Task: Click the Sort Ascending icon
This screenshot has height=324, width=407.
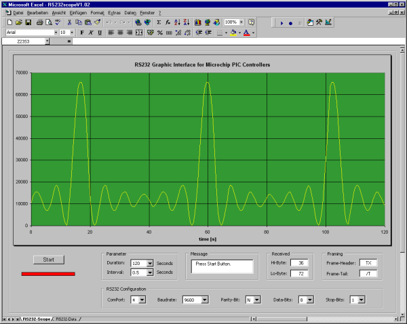Action: pyautogui.click(x=177, y=22)
